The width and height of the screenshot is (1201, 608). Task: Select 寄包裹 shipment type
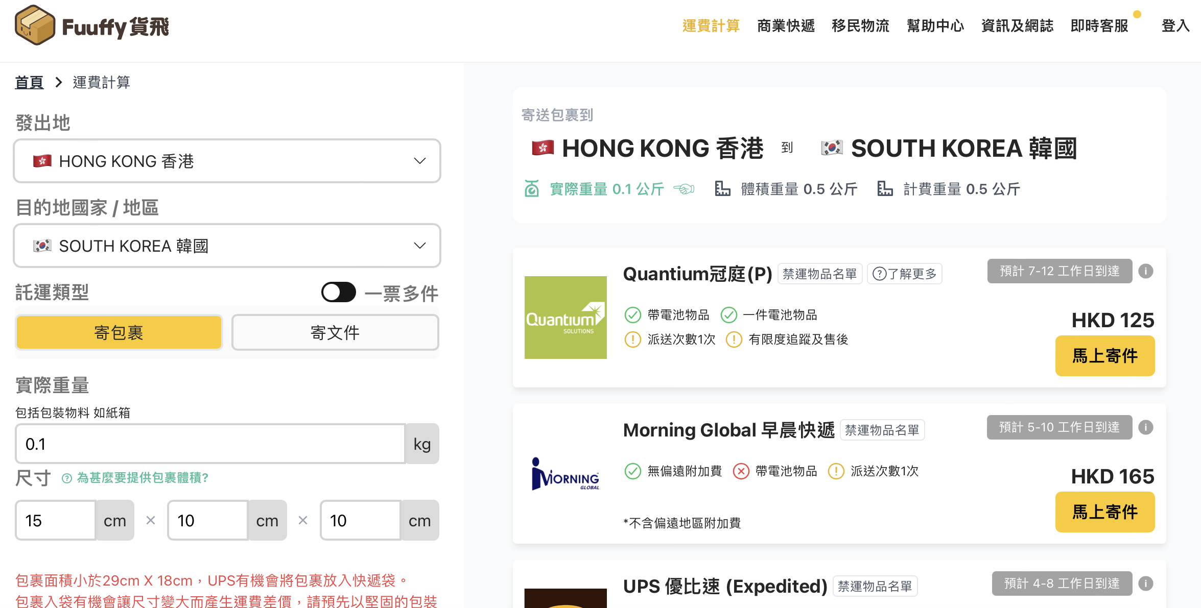[x=119, y=332]
